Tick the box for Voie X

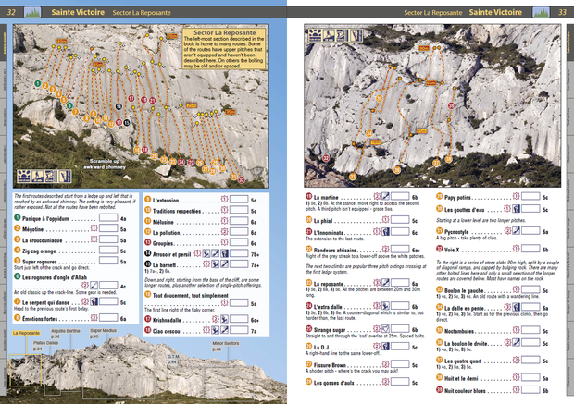(530, 249)
